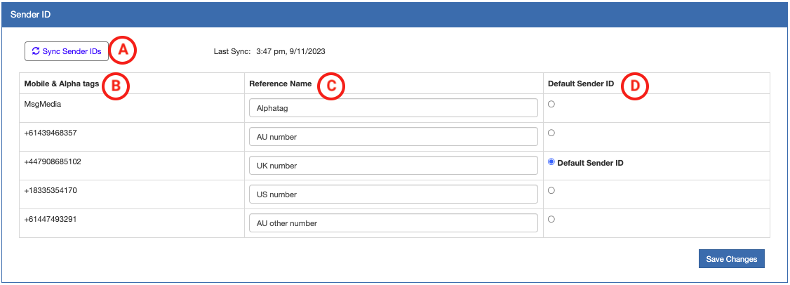Select the UK number default radio
The image size is (790, 285).
click(x=551, y=162)
